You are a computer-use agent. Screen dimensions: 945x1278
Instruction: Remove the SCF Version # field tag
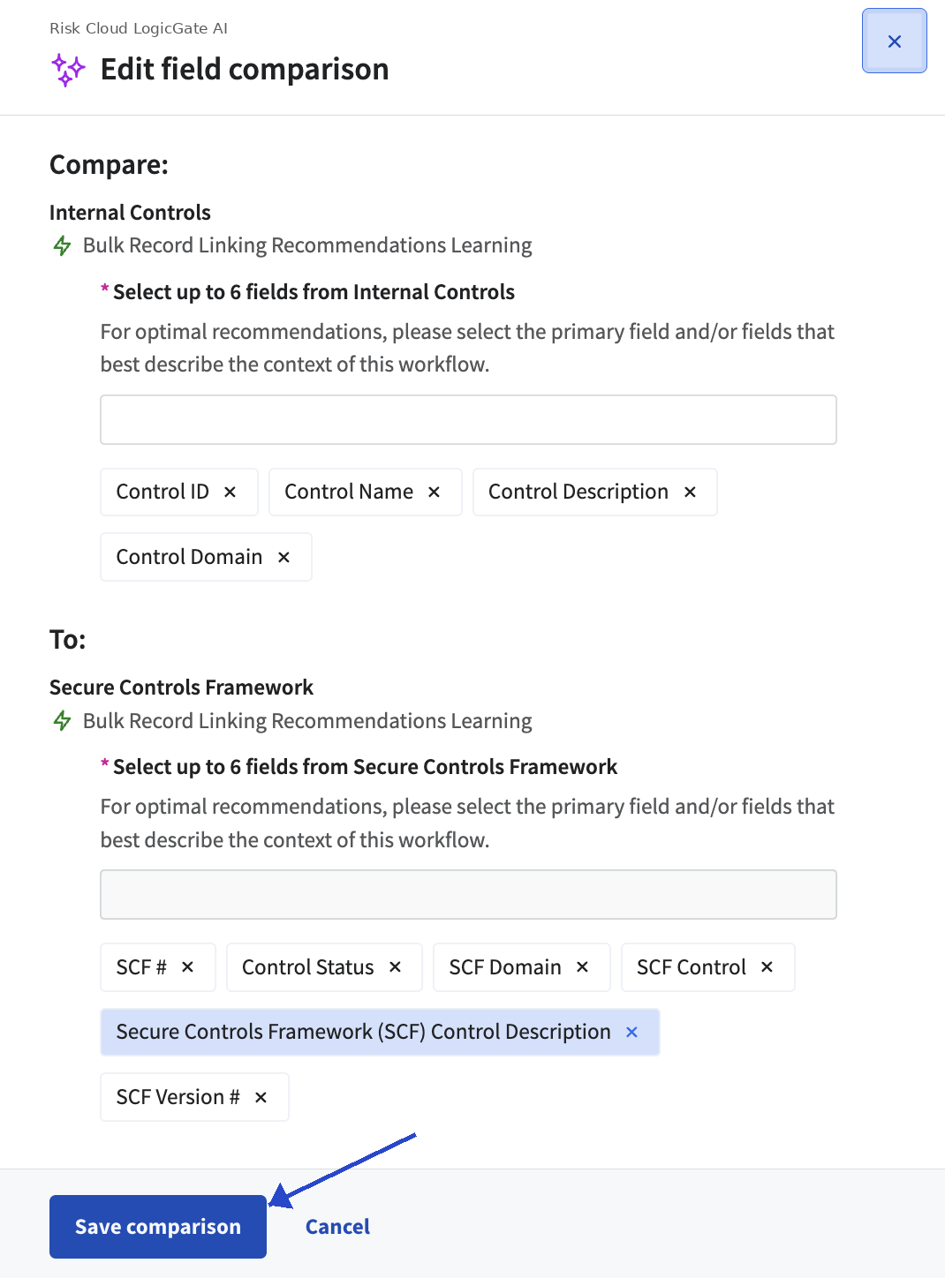(261, 1097)
